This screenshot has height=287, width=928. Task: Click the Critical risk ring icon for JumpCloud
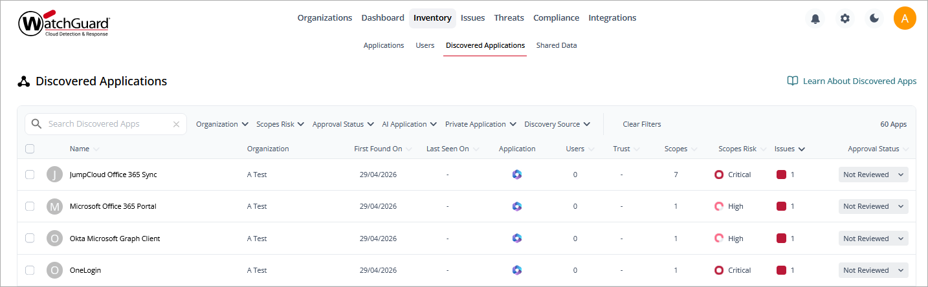718,175
